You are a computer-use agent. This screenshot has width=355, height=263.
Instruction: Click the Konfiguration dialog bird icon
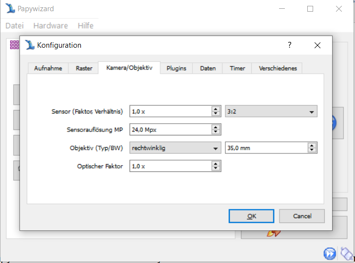30,45
